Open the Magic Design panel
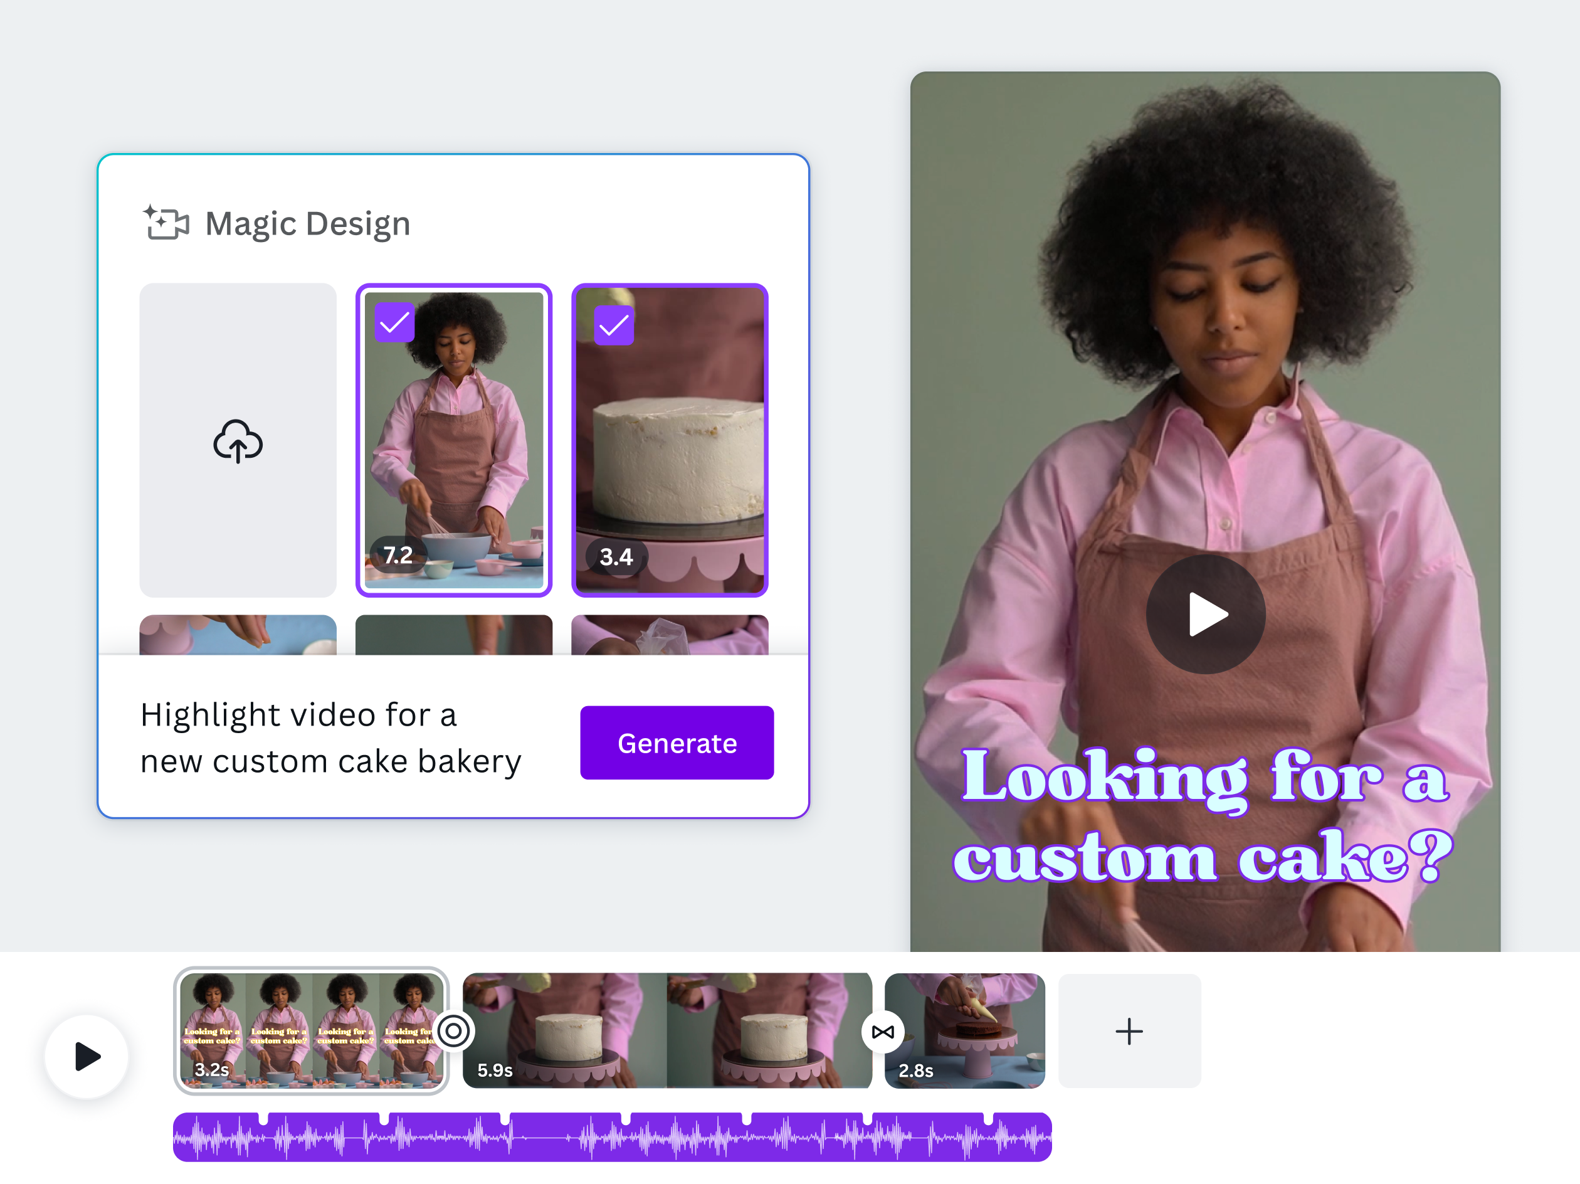This screenshot has height=1184, width=1580. 307,223
